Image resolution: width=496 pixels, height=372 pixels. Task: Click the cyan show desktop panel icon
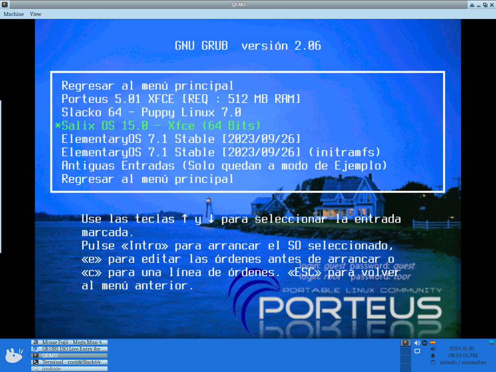pyautogui.click(x=491, y=343)
